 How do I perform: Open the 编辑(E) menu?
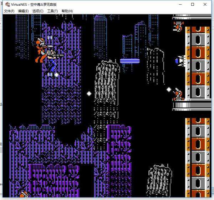[x=24, y=11]
